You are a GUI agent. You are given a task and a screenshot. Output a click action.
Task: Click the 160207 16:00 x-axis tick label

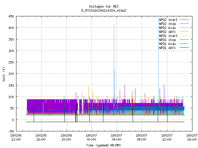(192, 138)
